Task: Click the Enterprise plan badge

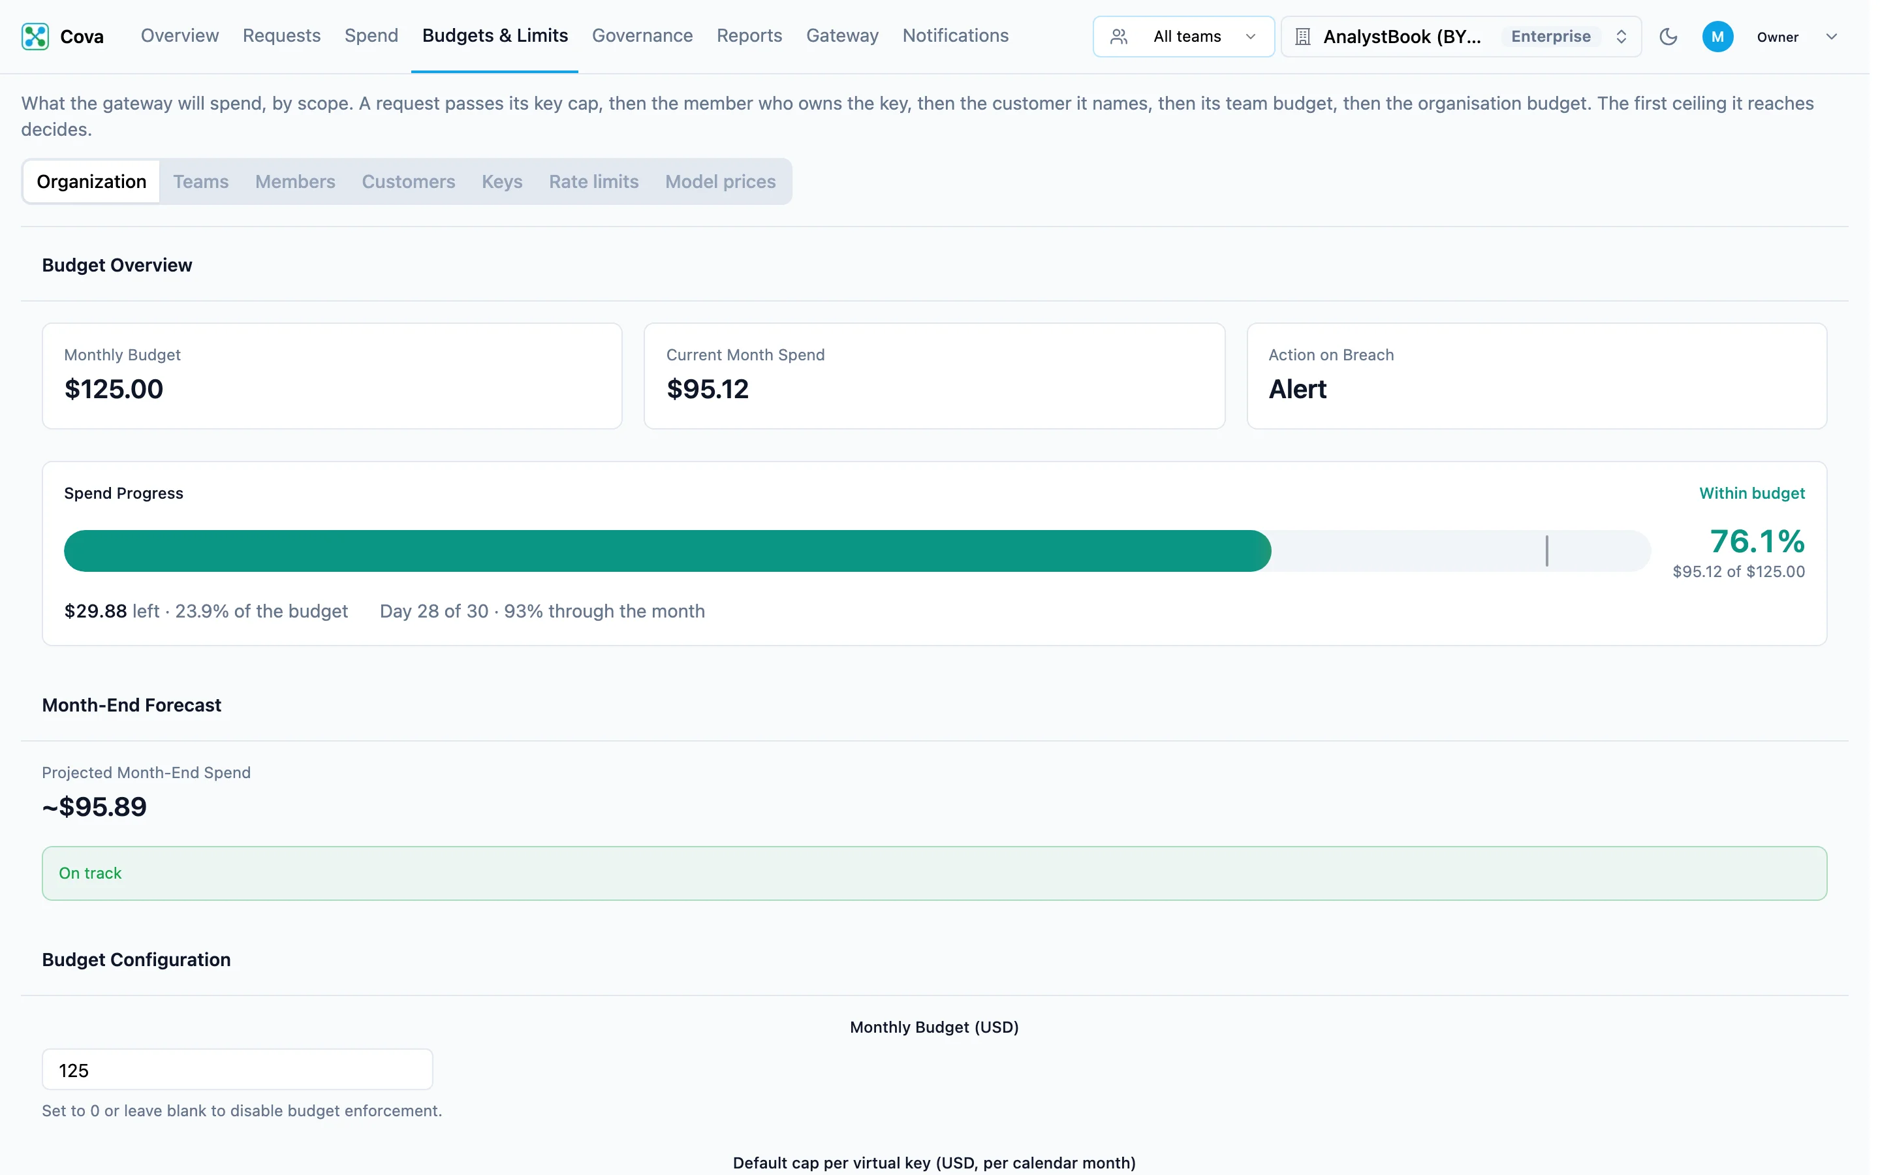Action: click(1550, 37)
